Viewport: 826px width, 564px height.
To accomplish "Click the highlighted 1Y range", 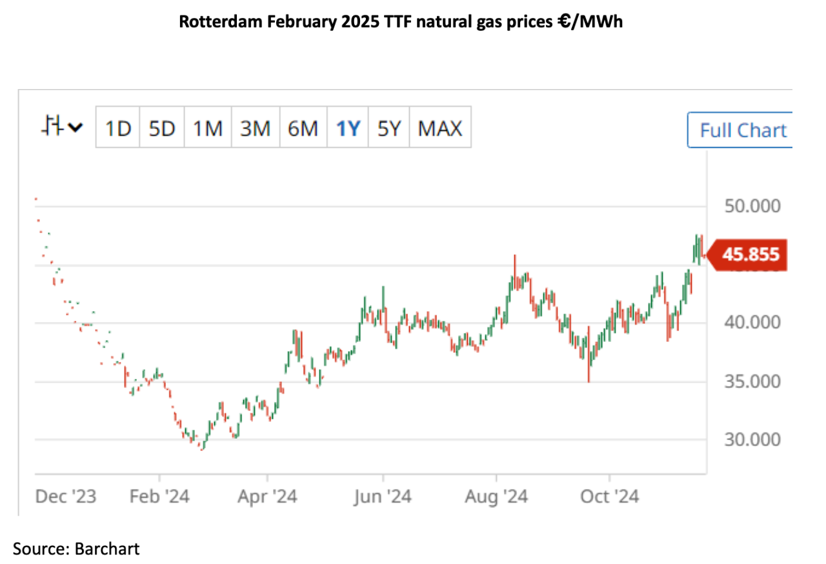I will pos(348,128).
